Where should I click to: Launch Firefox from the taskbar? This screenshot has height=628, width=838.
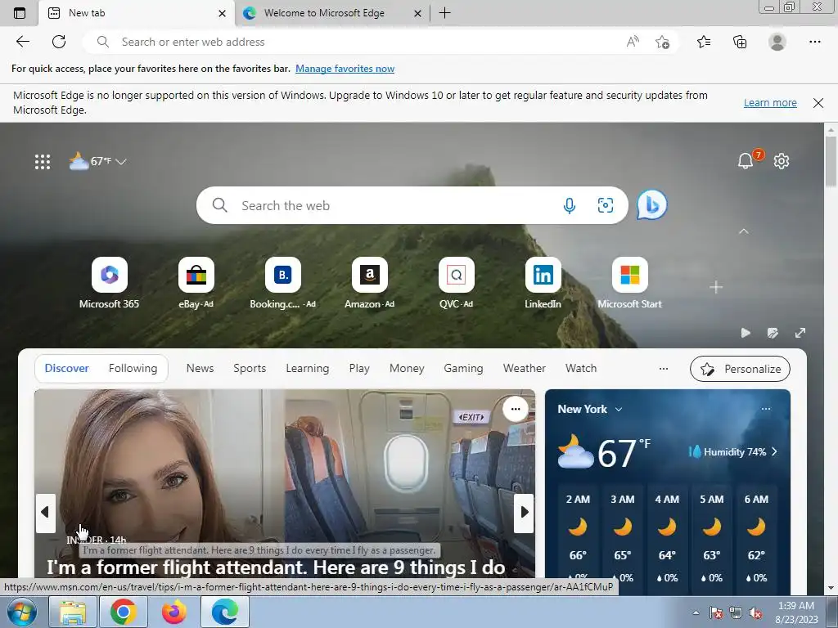[173, 612]
